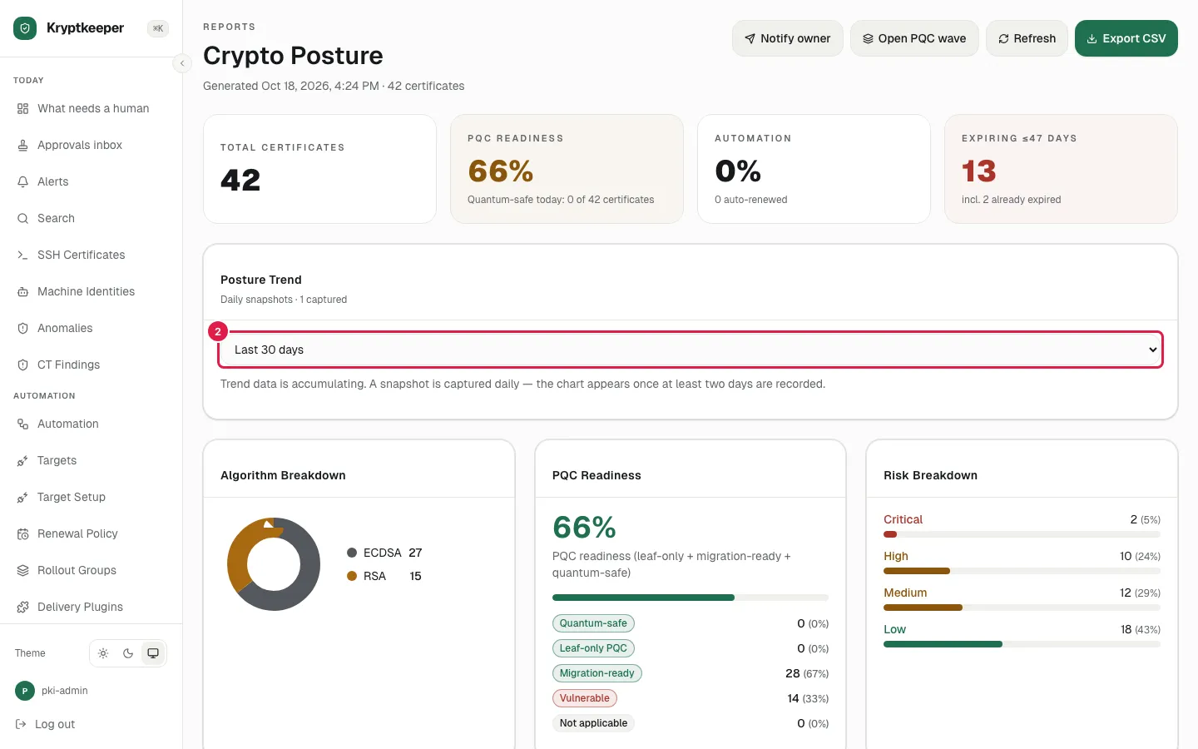Click the RSA legend color dot
The image size is (1198, 749).
(352, 576)
